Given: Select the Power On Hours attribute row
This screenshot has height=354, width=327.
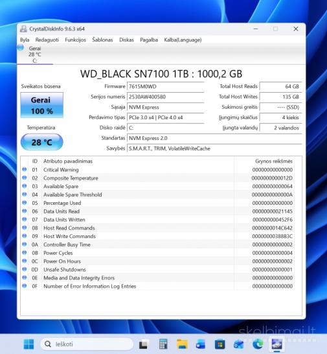Looking at the screenshot, I should coord(157,261).
